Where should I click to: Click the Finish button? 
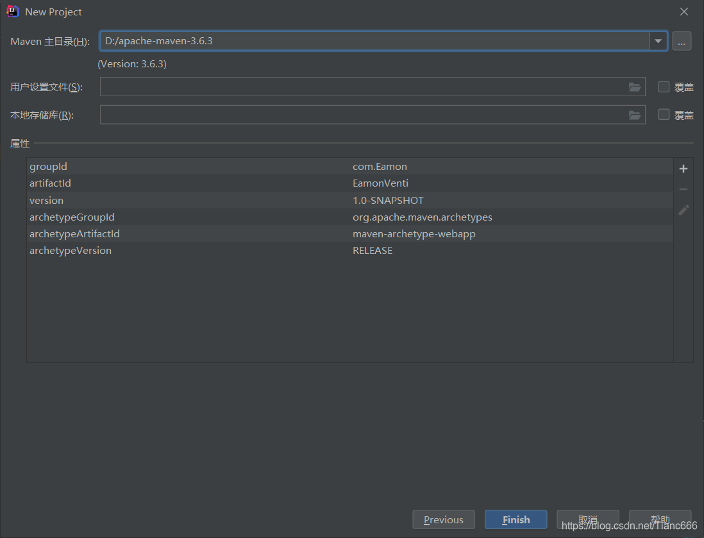(516, 519)
